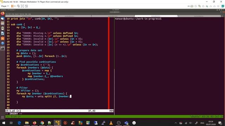
Task: Click the ENG language indicator
Action: [202, 123]
